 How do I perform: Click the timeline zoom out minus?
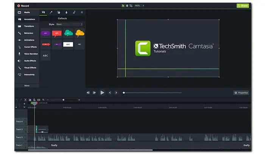48,100
